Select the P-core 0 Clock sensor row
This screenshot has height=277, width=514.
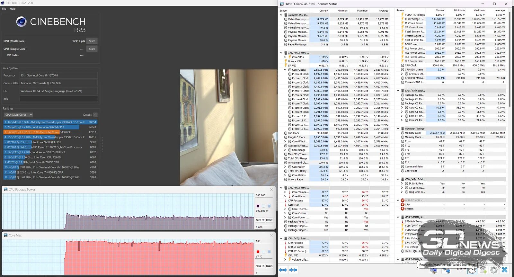point(336,74)
